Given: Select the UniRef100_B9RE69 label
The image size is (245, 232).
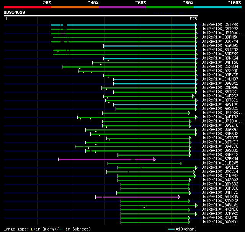Looking at the screenshot, I should (x=220, y=54).
